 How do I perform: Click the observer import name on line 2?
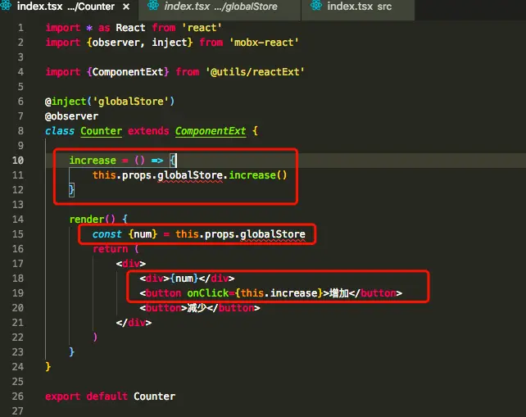tap(116, 43)
